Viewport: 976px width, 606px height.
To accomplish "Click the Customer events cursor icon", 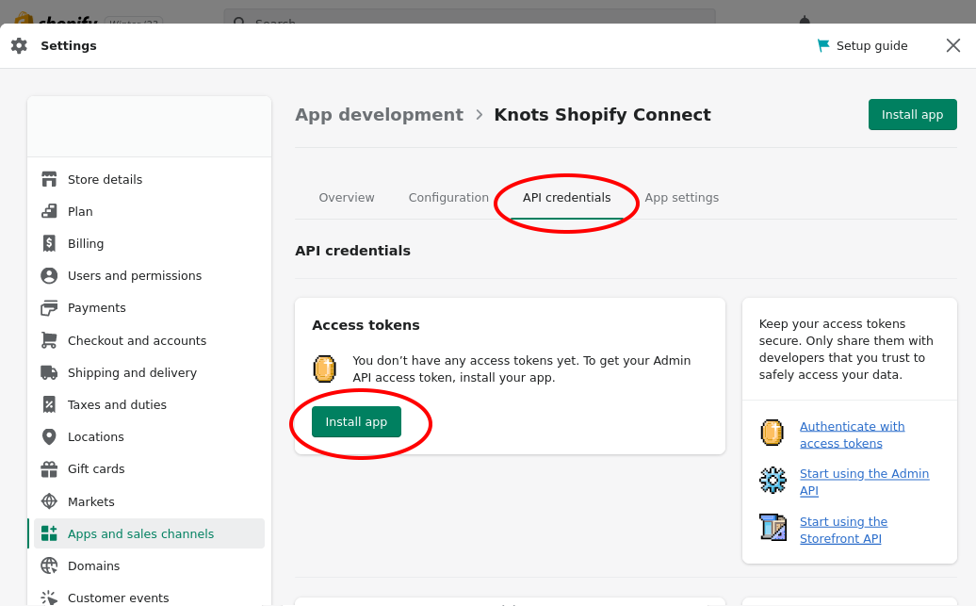I will [49, 598].
